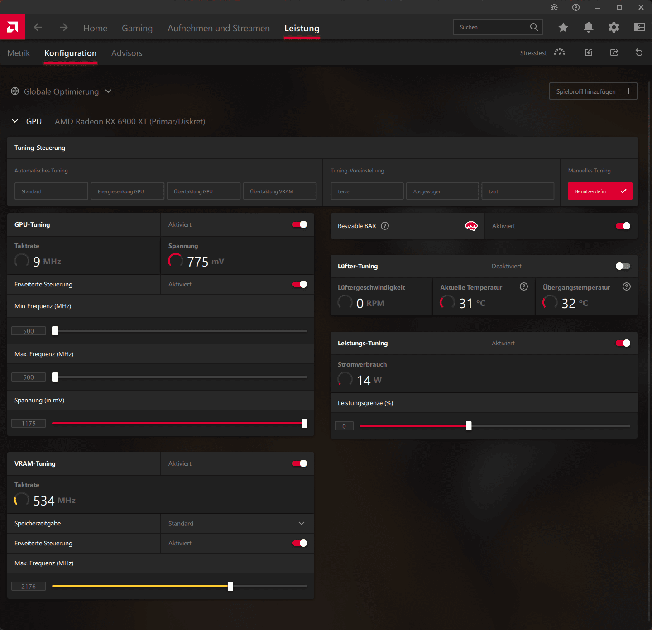Click the search magnifier icon
This screenshot has width=652, height=630.
(534, 27)
